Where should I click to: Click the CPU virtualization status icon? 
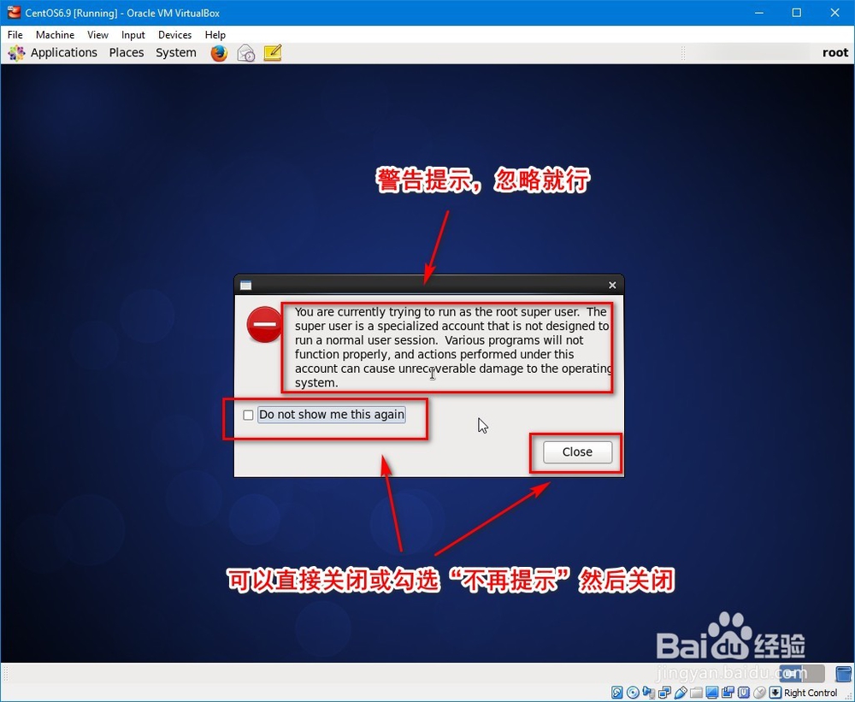[744, 693]
